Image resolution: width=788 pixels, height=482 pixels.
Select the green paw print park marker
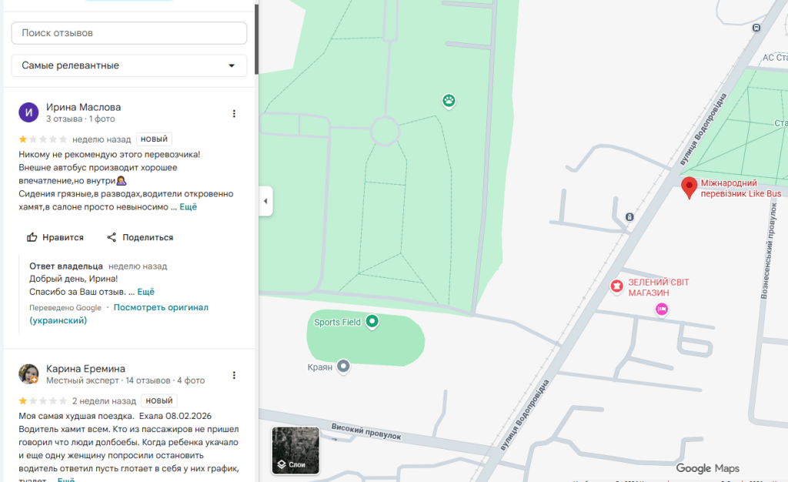tap(449, 101)
